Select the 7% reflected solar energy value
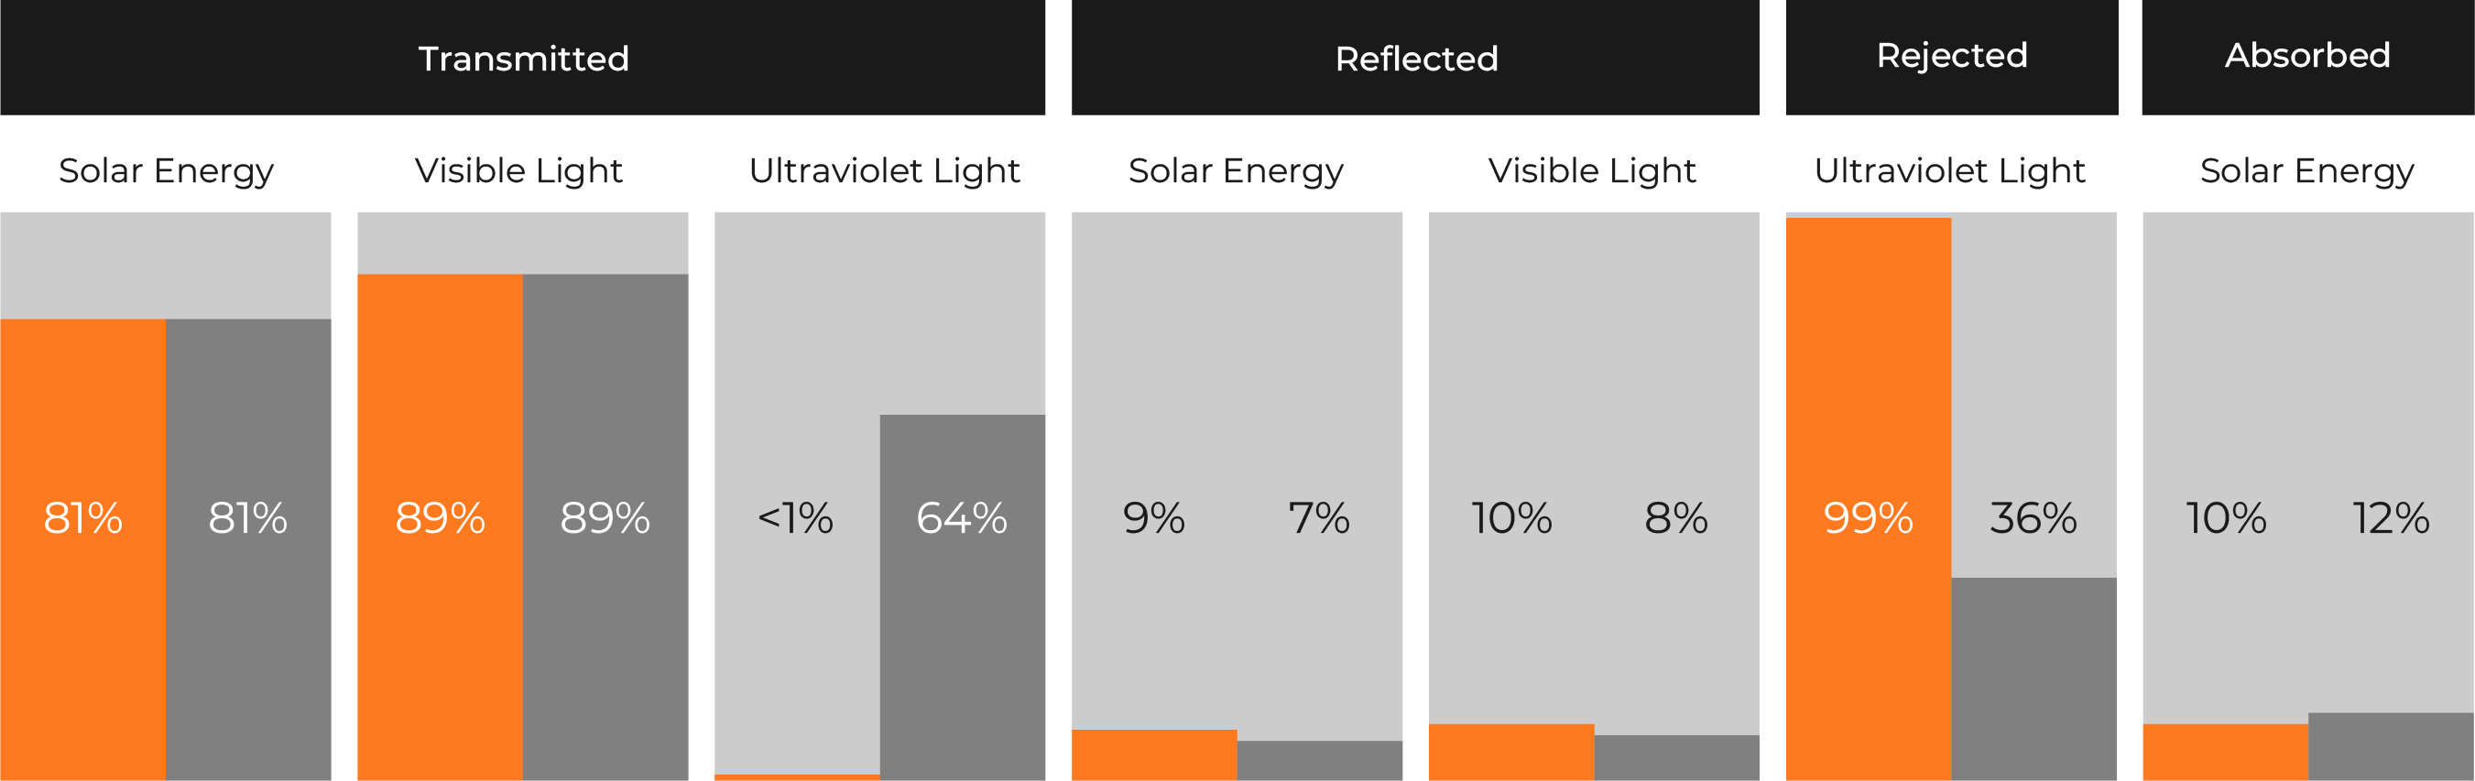The image size is (2475, 781). [1319, 519]
